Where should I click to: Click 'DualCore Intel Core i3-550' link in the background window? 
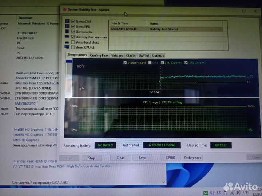pos(37,73)
